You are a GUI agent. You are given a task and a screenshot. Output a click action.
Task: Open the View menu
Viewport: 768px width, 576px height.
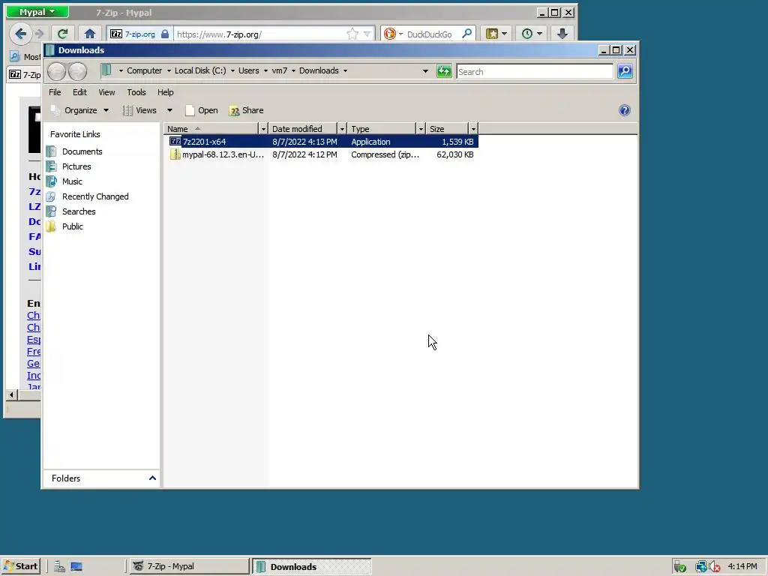[x=106, y=92]
